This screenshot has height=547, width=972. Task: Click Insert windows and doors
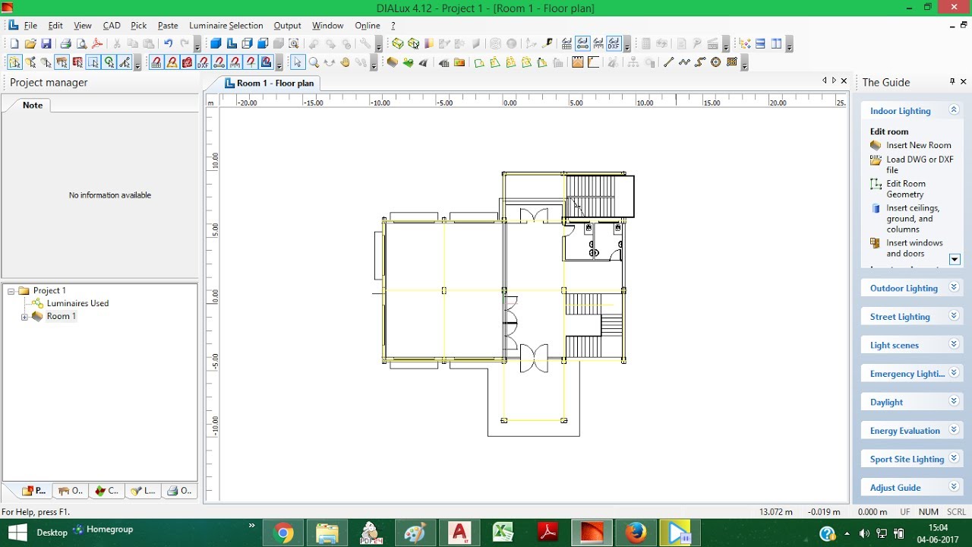914,248
